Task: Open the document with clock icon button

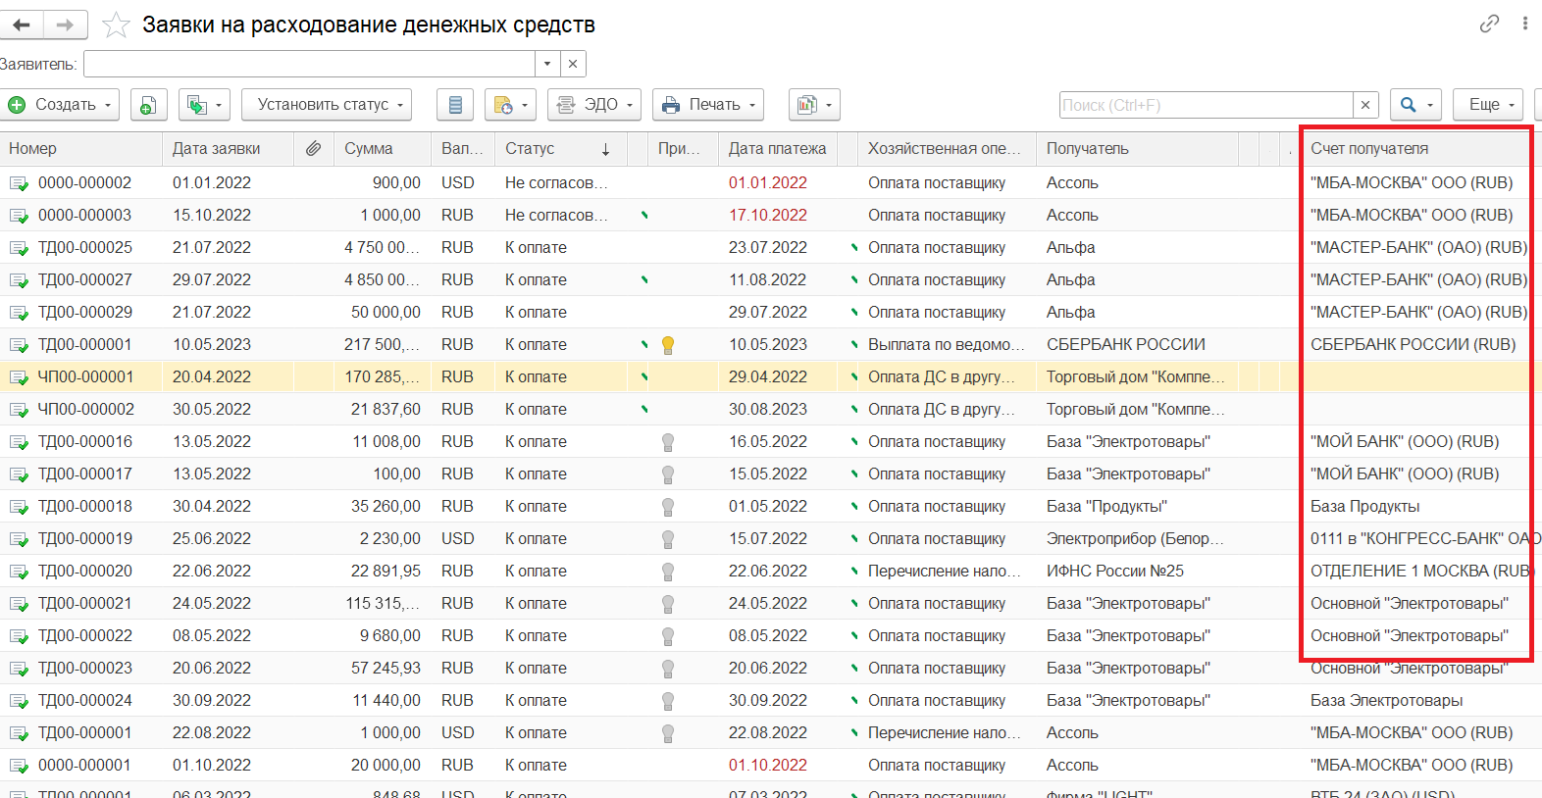Action: 511,105
